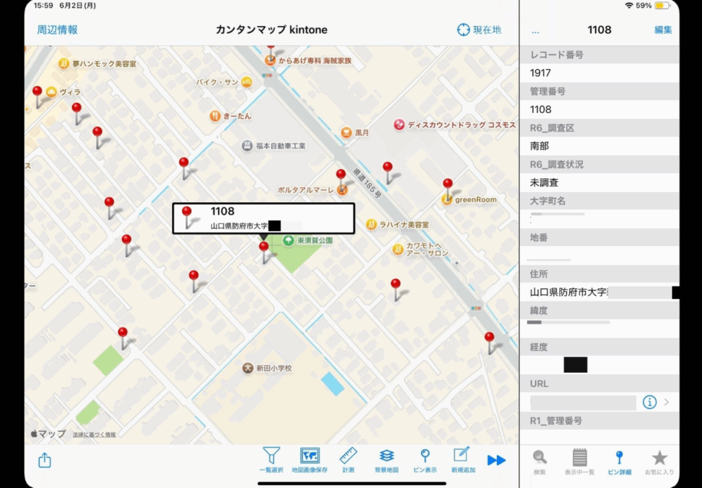Tap the R6_調査区 value 南部

pyautogui.click(x=540, y=146)
